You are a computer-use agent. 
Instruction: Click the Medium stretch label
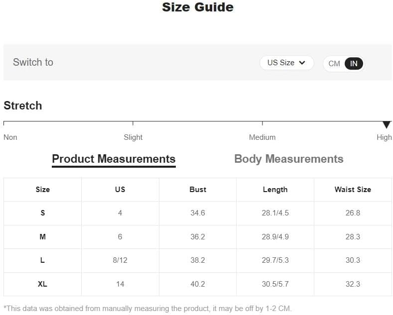(x=262, y=137)
